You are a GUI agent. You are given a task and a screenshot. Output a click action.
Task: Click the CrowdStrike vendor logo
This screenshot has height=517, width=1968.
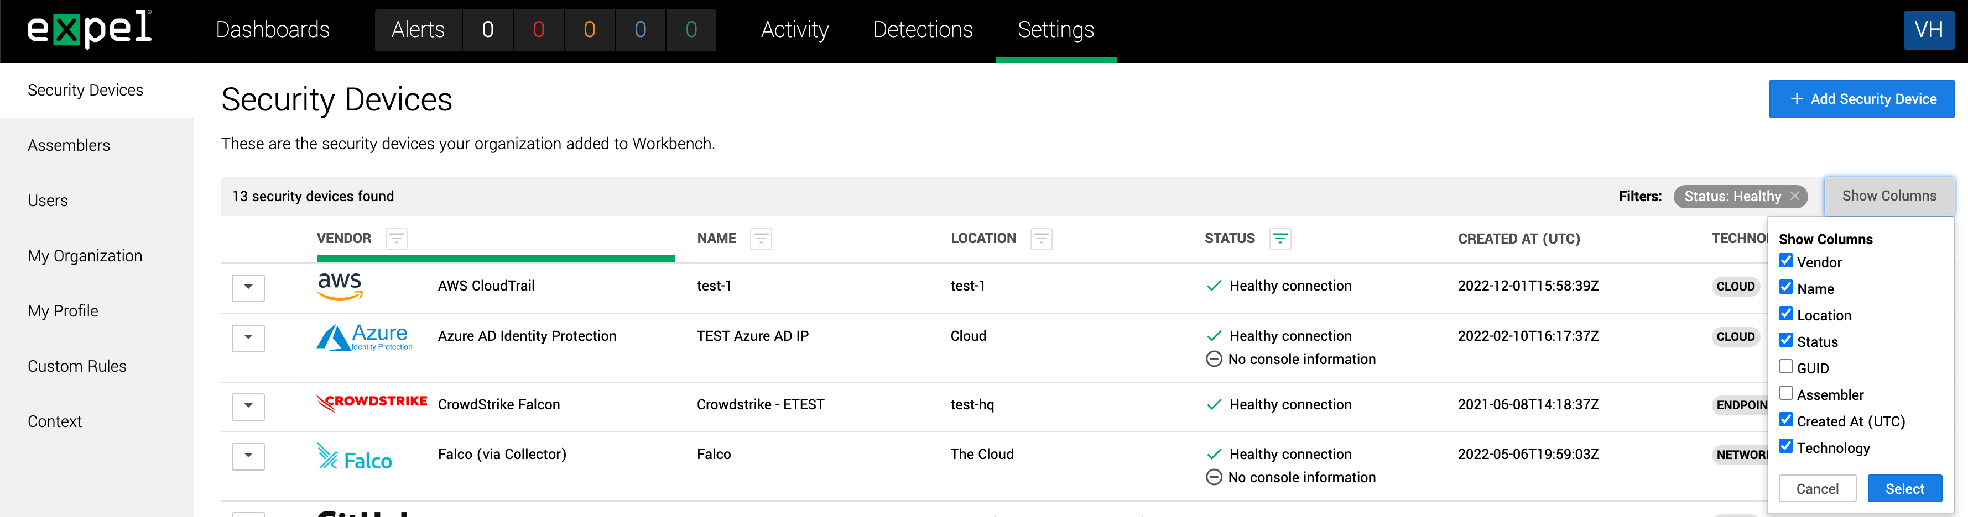[x=371, y=403]
